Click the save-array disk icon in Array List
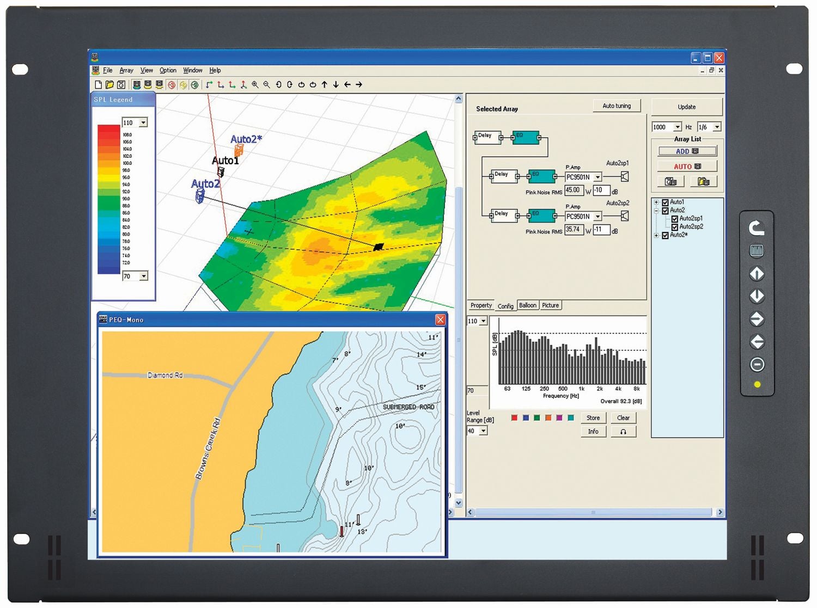Image resolution: width=817 pixels, height=608 pixels. [x=671, y=181]
